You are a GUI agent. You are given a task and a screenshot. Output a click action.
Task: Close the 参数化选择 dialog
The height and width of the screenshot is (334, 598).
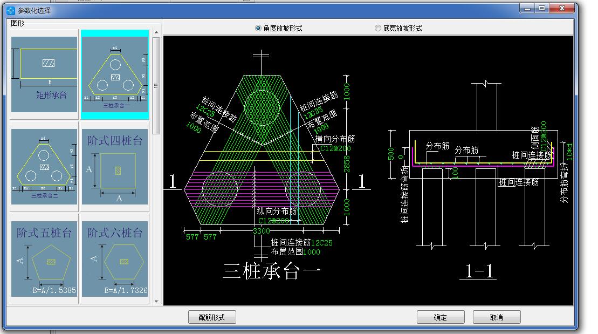point(562,9)
